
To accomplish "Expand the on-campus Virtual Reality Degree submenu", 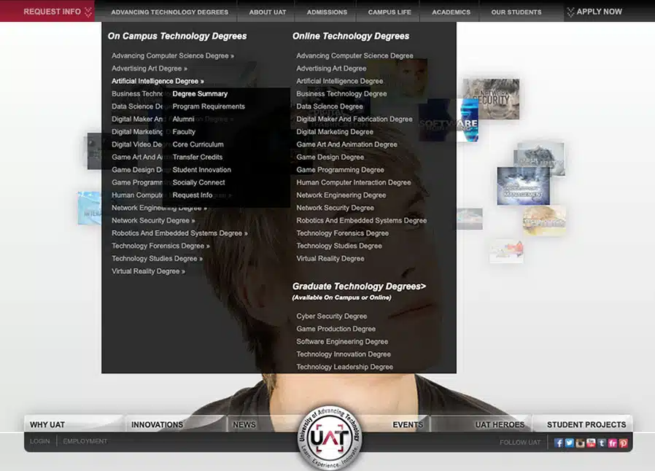I will pos(148,271).
